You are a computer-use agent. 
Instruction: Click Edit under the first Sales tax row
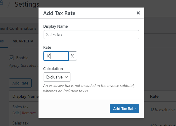pos(16,113)
